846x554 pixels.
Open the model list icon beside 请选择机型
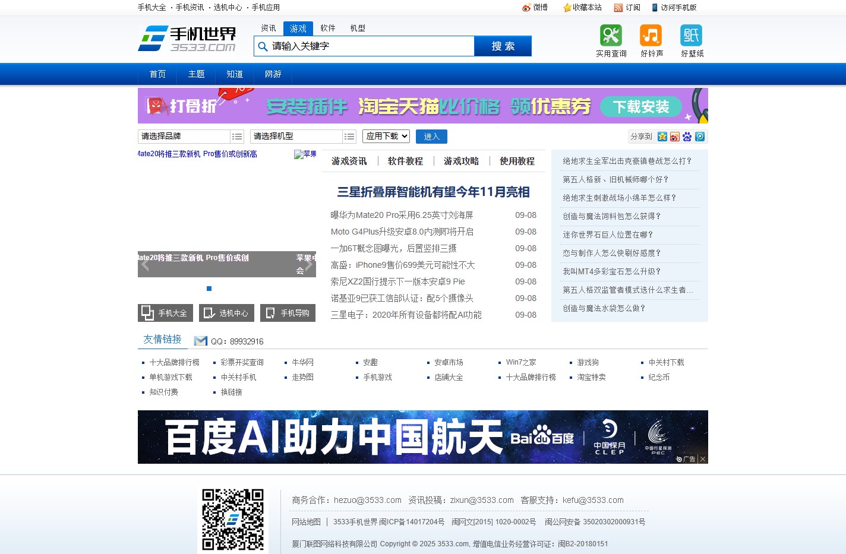point(349,137)
